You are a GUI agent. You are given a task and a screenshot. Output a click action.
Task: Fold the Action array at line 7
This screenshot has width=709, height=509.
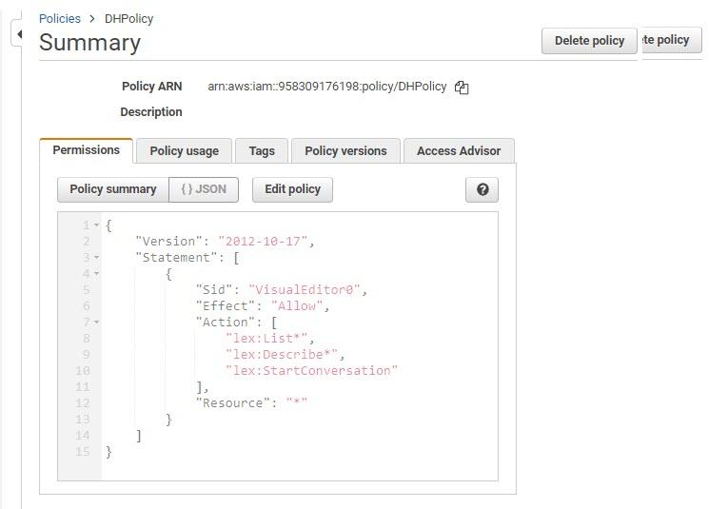(x=96, y=323)
